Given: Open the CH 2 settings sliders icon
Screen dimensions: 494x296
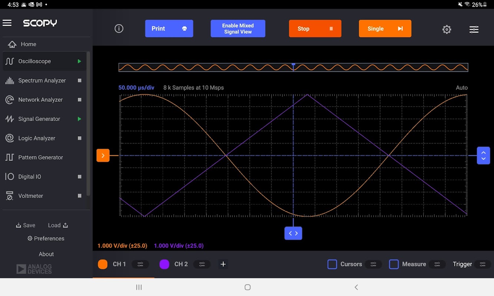Looking at the screenshot, I should (x=202, y=264).
